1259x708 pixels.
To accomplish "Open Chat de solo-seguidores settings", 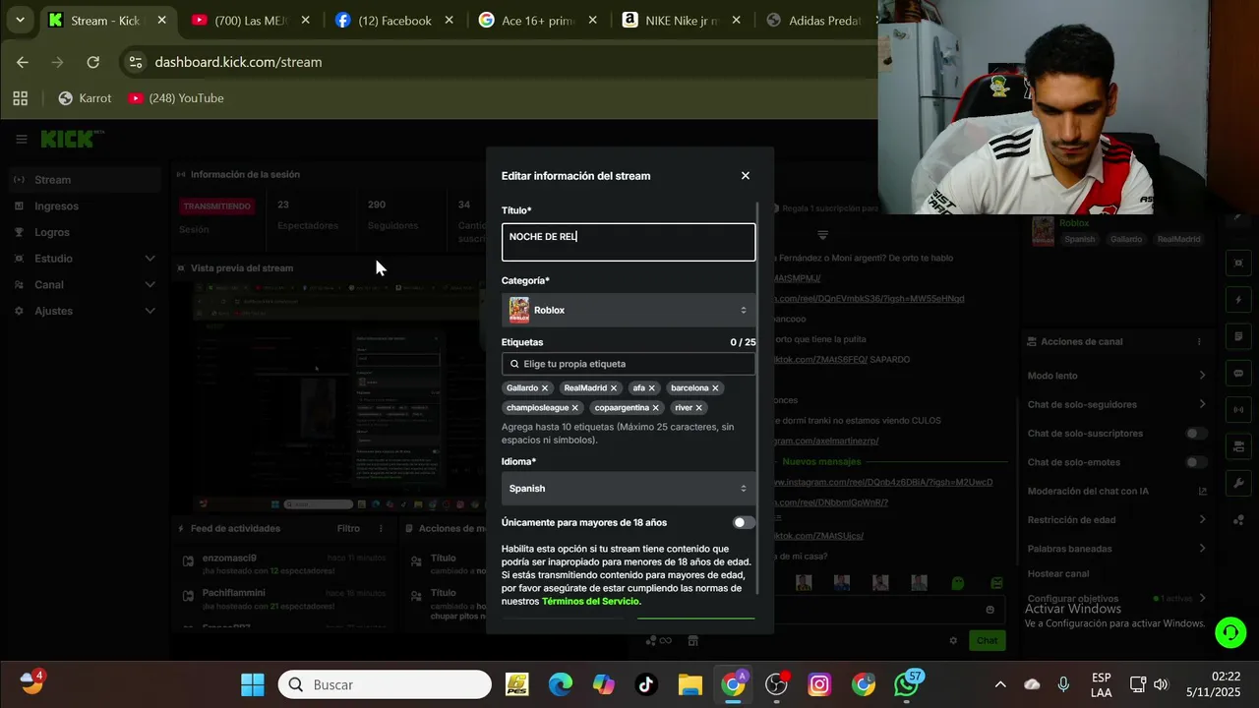I will [1116, 404].
